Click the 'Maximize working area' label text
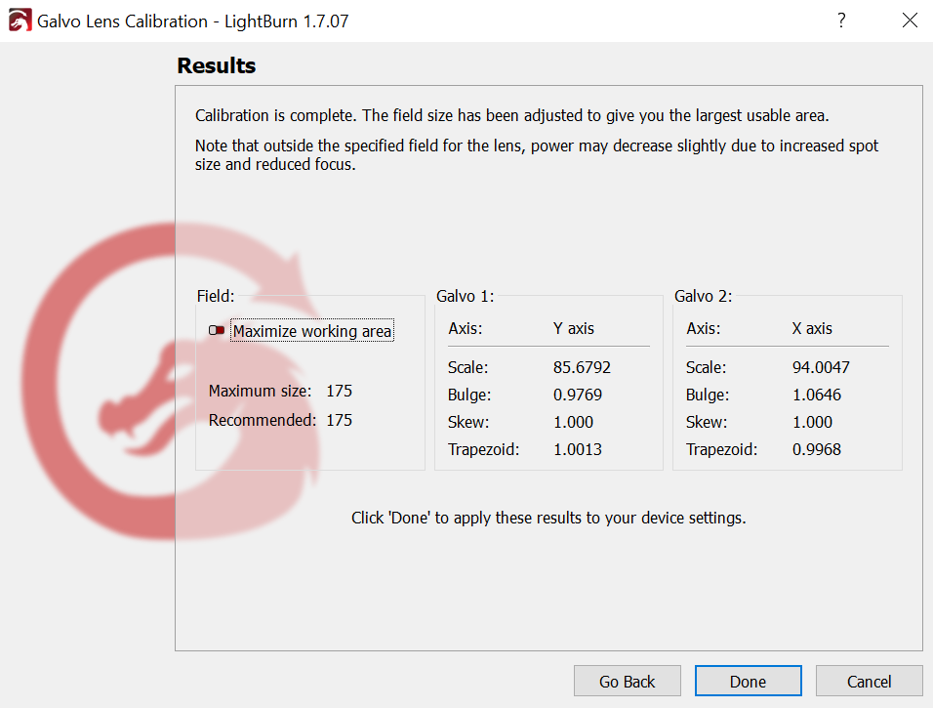 312,331
